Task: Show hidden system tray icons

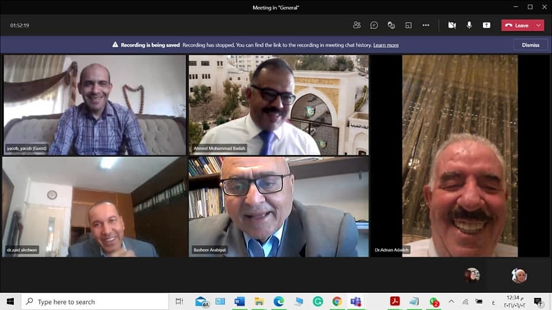Action: (x=451, y=301)
